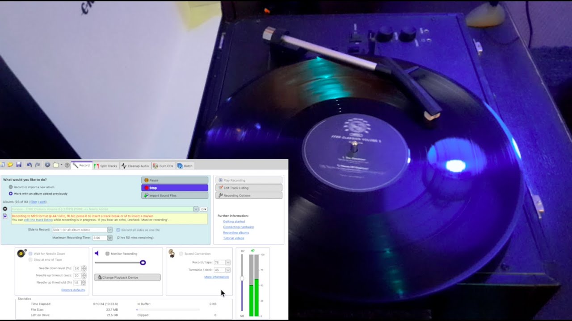The width and height of the screenshot is (572, 321).
Task: Click the Redo arrow in the toolbar
Action: (38, 165)
